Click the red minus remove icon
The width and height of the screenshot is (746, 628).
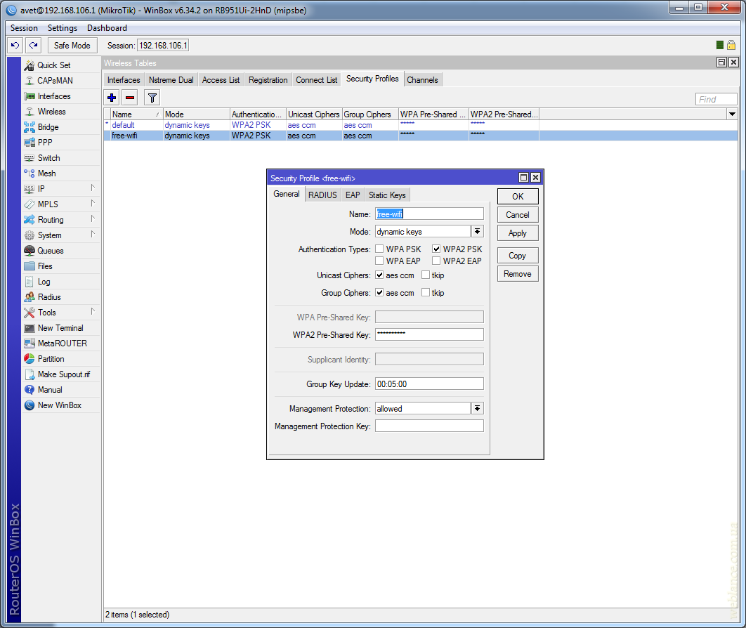point(130,98)
